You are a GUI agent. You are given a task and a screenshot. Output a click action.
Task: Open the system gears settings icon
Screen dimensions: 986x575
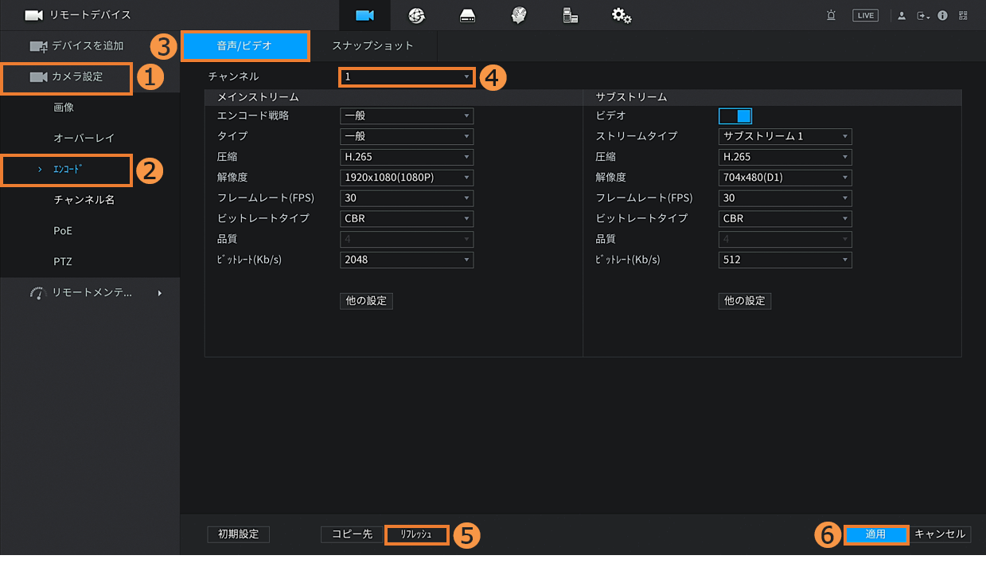[621, 15]
